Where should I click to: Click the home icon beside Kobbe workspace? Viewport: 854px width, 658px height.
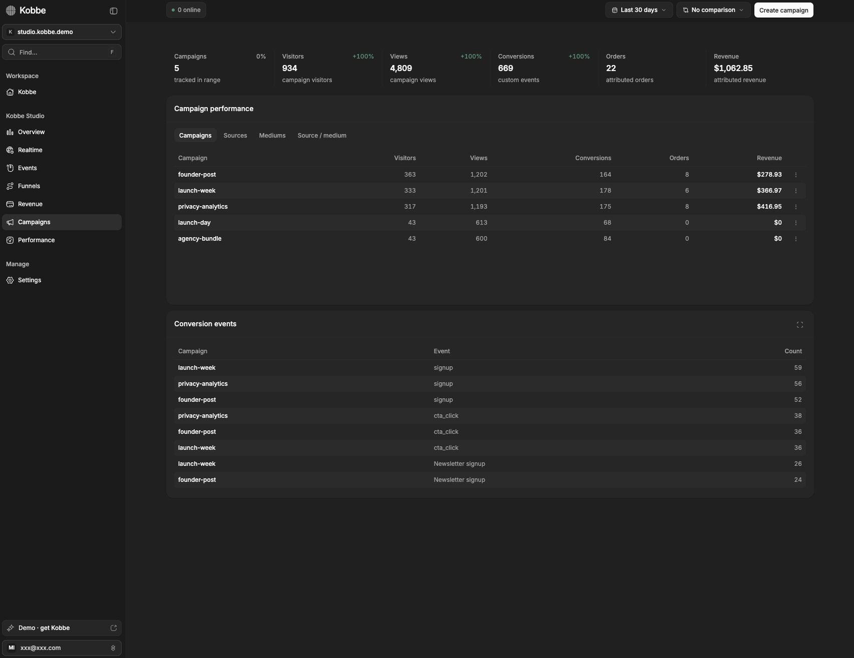10,92
